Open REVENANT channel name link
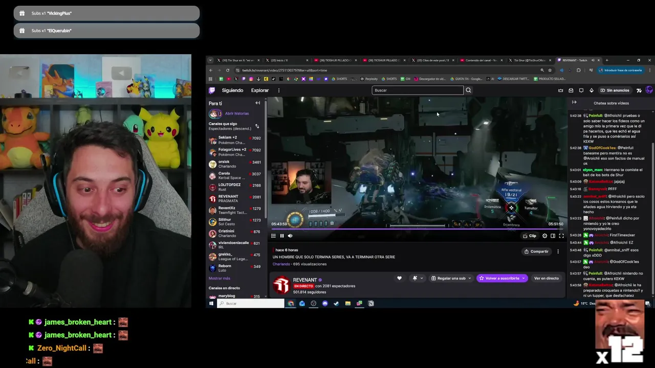 304,280
